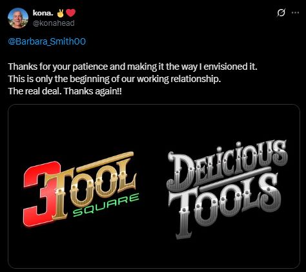The image size is (306, 272).
Task: Click the green SQUARE text in logo
Action: point(106,205)
